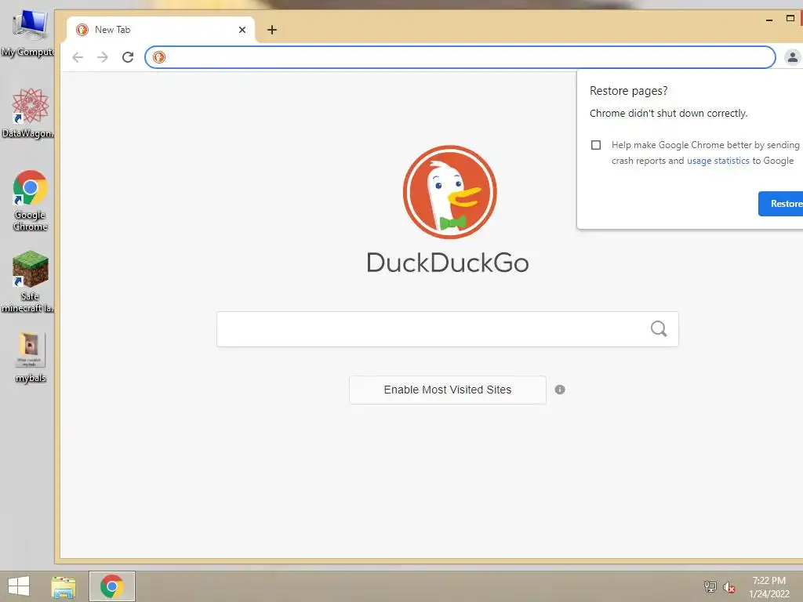Click the taskbar clock showing 7:22 PM
The image size is (803, 602).
(768, 587)
